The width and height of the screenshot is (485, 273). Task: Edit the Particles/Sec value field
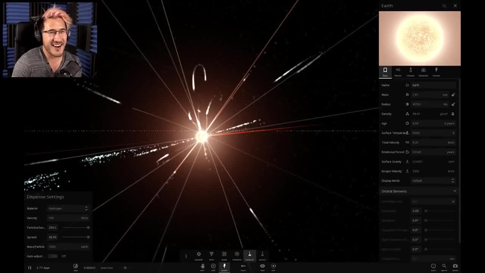click(53, 227)
